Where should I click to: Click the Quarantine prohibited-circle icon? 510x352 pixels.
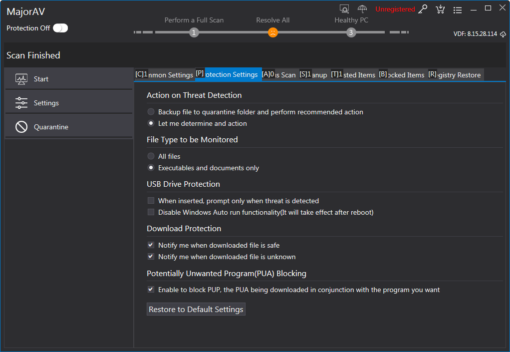click(21, 127)
